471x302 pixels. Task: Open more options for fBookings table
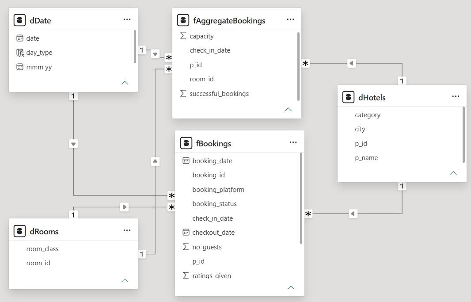293,142
